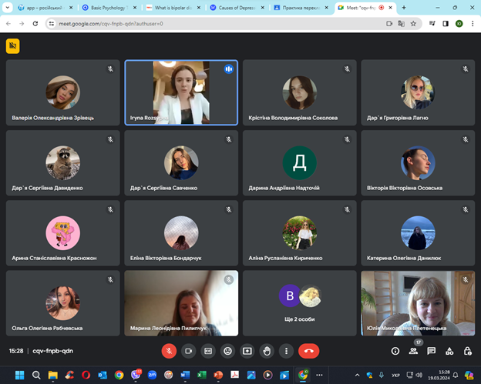Open the Activities panel icon
The width and height of the screenshot is (481, 384).
click(450, 350)
